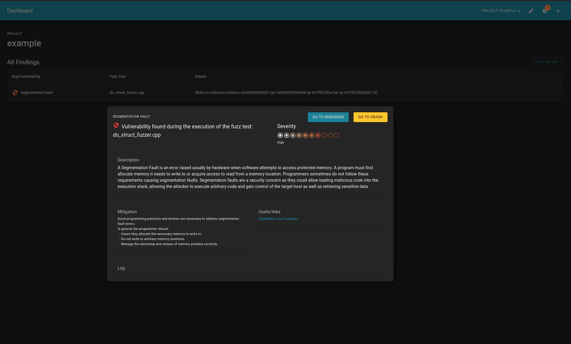Select the first white severity circle
This screenshot has width=571, height=344.
click(280, 136)
